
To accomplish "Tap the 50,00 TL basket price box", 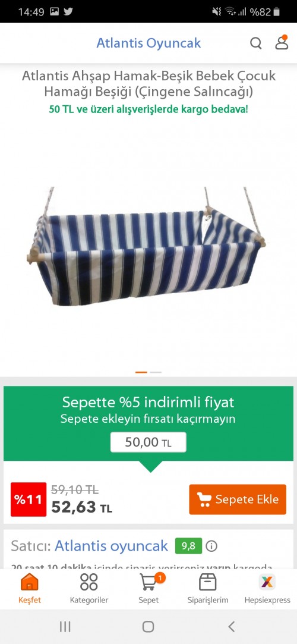I will pos(148,442).
